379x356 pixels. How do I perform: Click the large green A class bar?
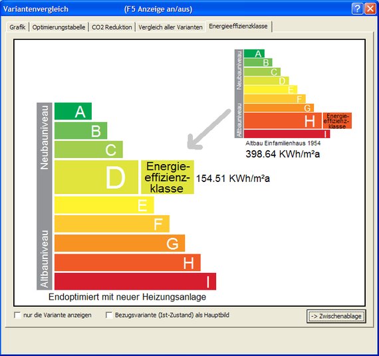coord(73,111)
